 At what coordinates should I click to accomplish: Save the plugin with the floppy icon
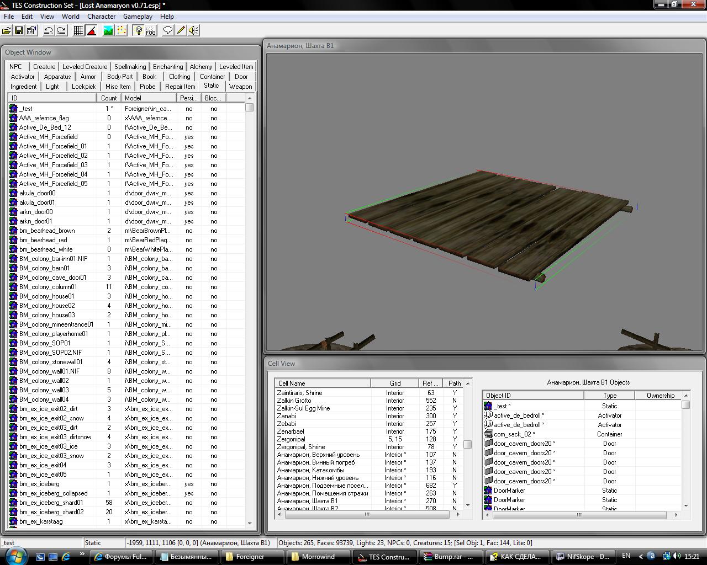point(19,31)
